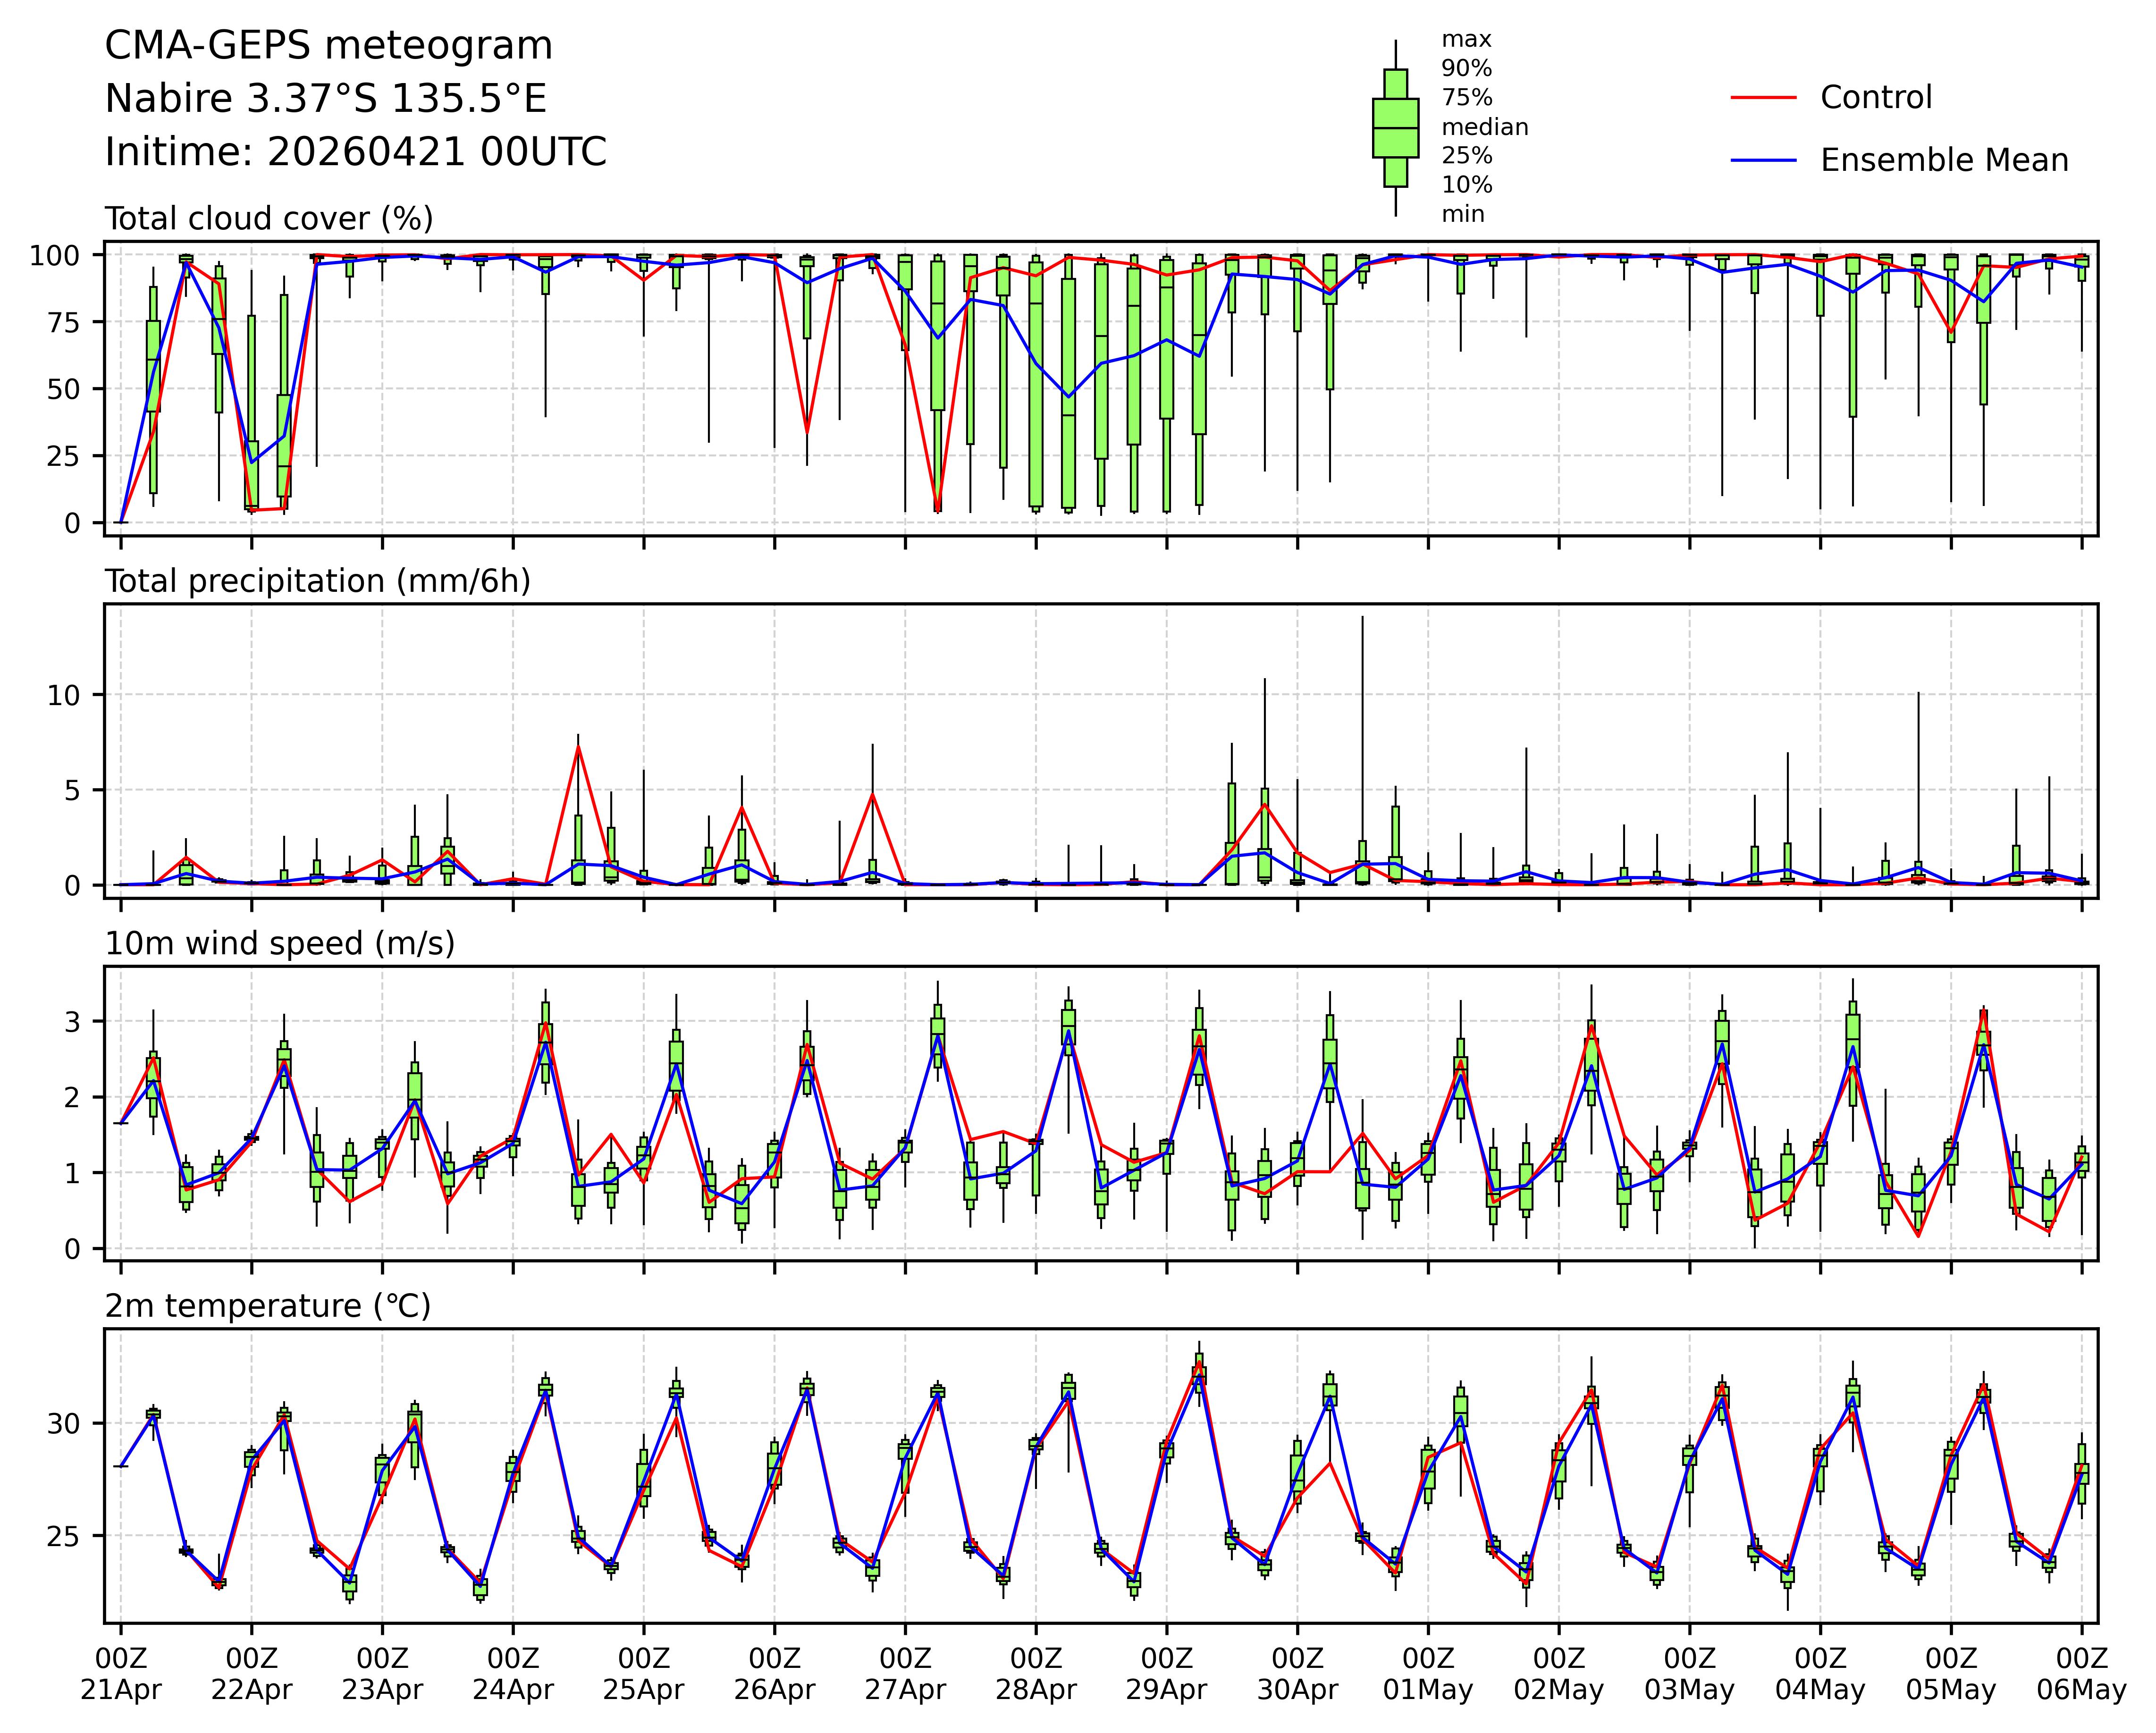
Task: Click the 'median' legend label
Action: pyautogui.click(x=1484, y=127)
